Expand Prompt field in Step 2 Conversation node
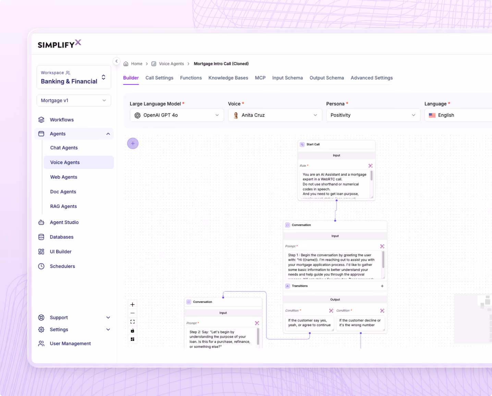 point(257,323)
